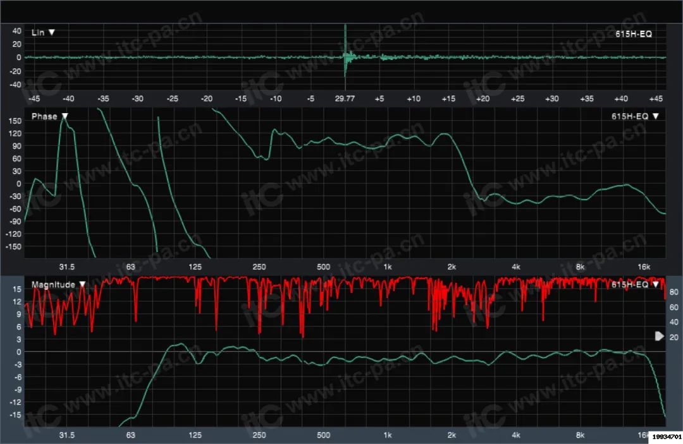Expand 615H-EQ trace menu in Magnitude pane
The height and width of the screenshot is (444, 683).
click(655, 285)
